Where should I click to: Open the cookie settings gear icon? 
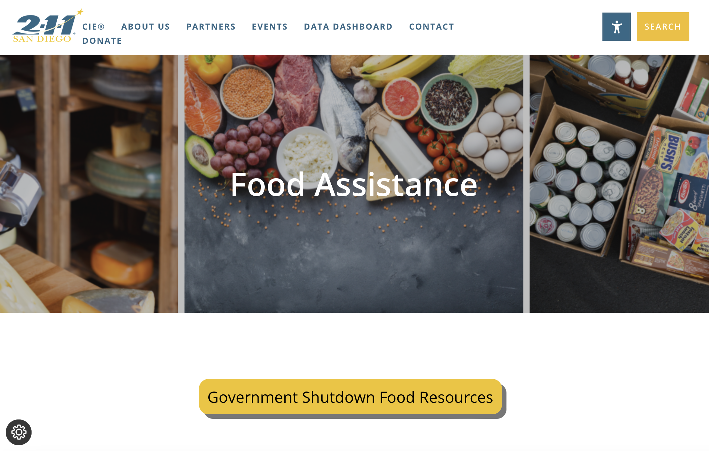pos(19,432)
